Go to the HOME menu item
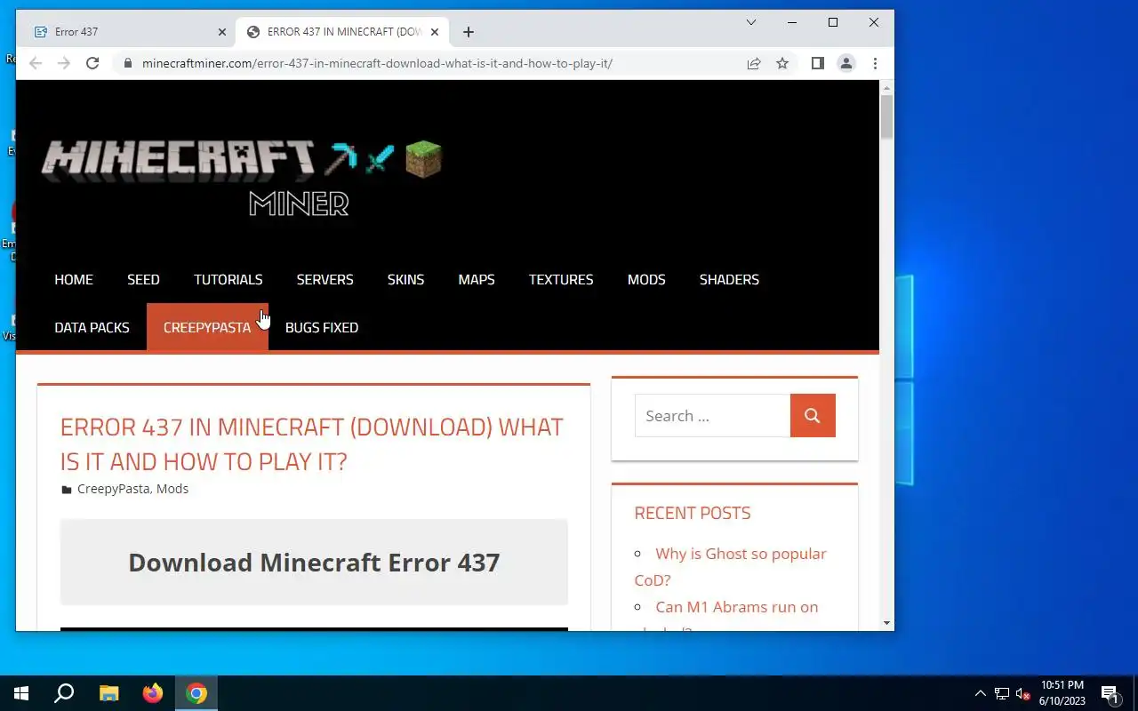Screen dimensions: 1138x711 pos(74,279)
